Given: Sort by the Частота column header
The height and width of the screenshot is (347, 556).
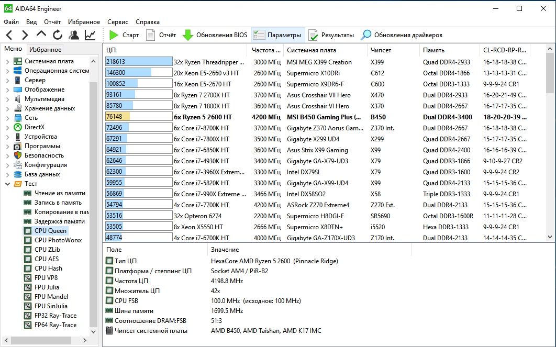Looking at the screenshot, I should click(266, 50).
